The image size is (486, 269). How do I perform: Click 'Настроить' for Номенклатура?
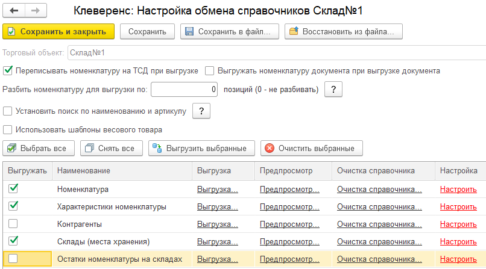(458, 189)
